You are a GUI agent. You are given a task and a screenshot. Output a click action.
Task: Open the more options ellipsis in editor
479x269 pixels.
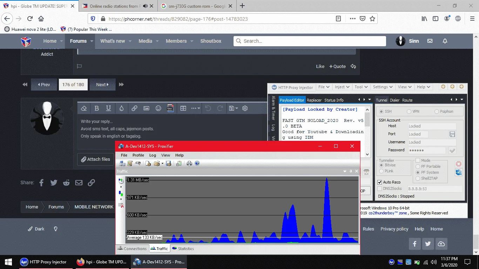(196, 109)
